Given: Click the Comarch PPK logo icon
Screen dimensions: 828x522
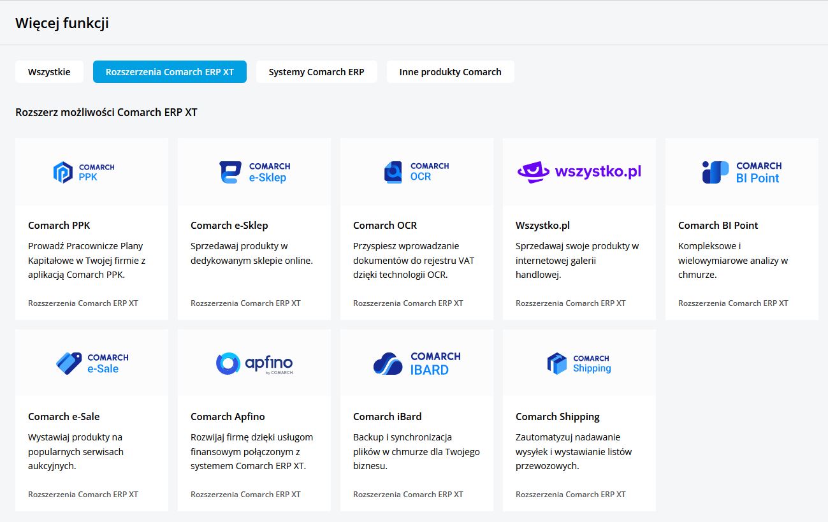Looking at the screenshot, I should 63,172.
